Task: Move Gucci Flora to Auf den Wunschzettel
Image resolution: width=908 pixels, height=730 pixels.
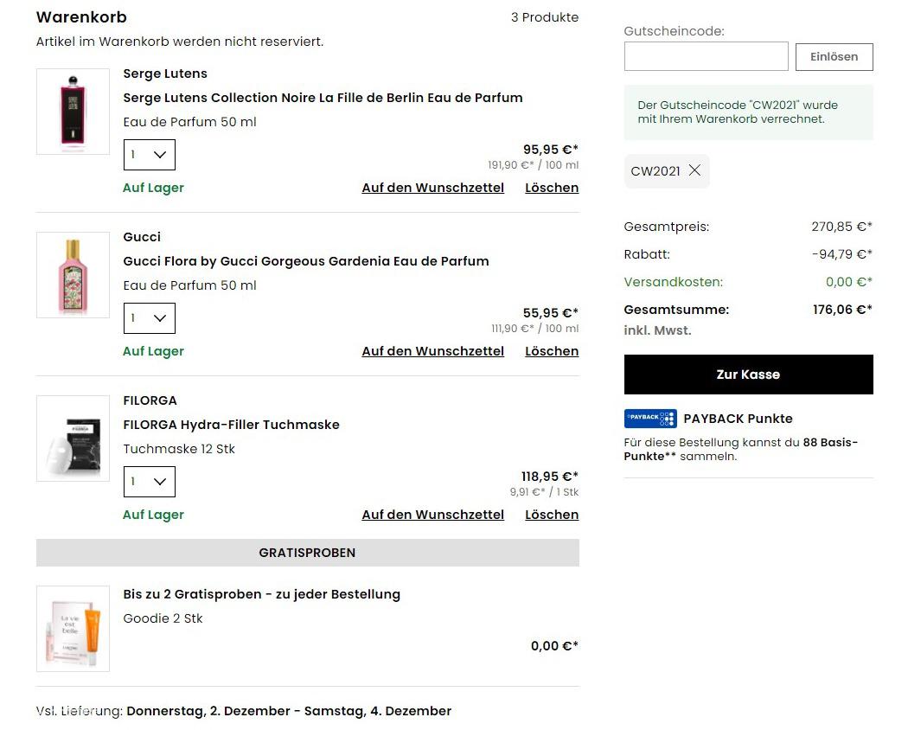Action: [x=432, y=351]
